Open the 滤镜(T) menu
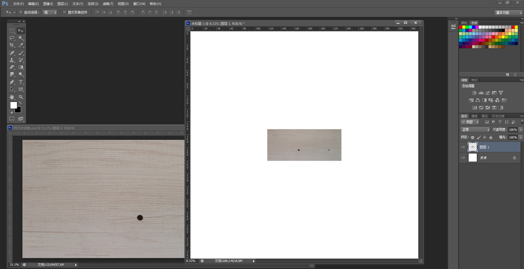The width and height of the screenshot is (524, 269). pos(108,4)
